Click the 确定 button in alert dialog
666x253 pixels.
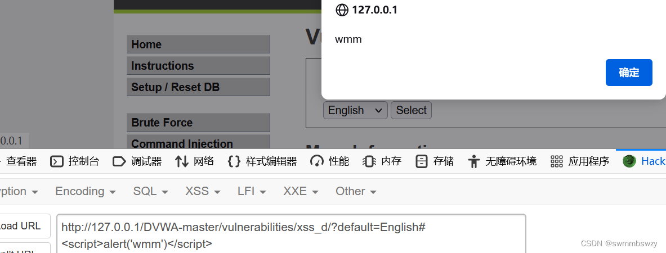(x=629, y=73)
